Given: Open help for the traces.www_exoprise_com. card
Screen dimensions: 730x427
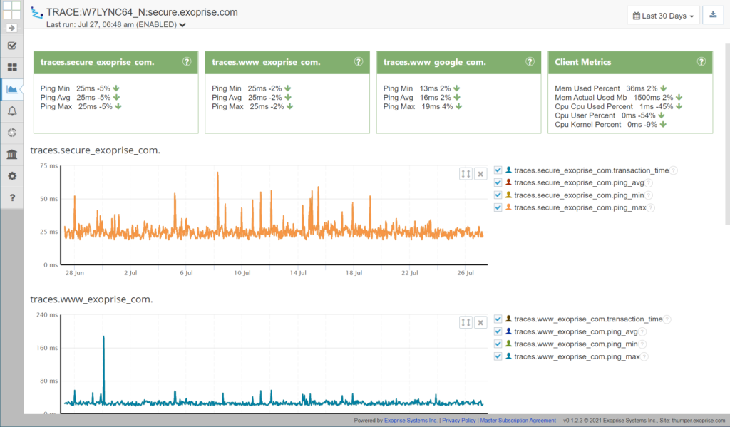Looking at the screenshot, I should tap(358, 62).
